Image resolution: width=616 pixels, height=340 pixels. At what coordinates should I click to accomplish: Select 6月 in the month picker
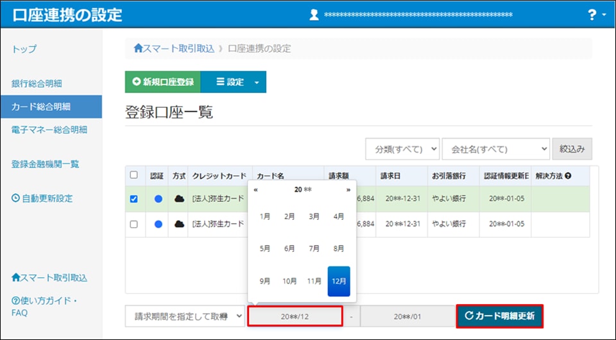coord(290,248)
